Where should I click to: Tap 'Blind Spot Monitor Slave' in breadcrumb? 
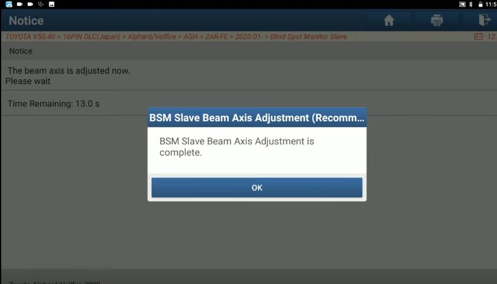click(x=308, y=37)
